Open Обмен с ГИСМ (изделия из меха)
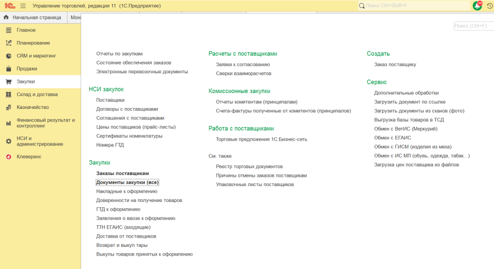Viewport: 494px width, 269px height. click(413, 147)
